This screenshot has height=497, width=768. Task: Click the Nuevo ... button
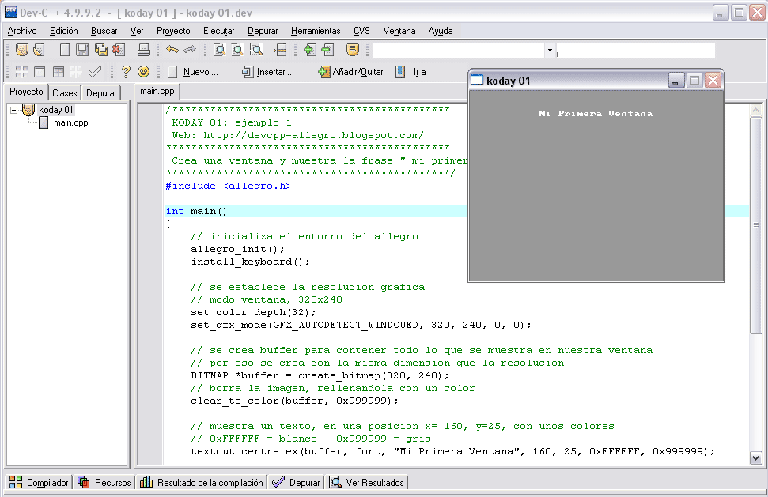pyautogui.click(x=193, y=72)
